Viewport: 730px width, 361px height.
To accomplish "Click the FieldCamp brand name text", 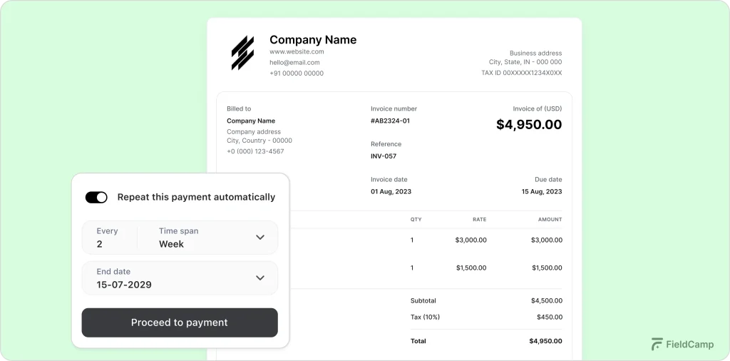I will coord(687,344).
